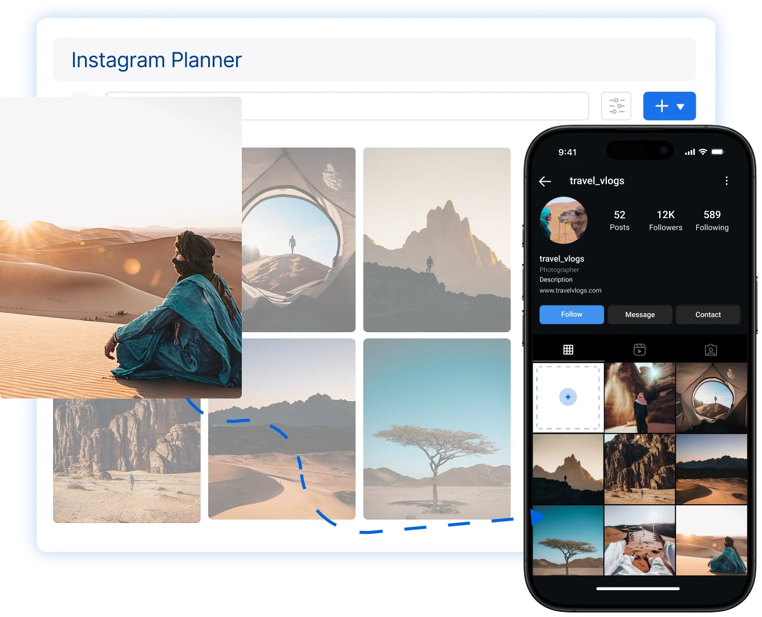This screenshot has width=762, height=617.
Task: Select the Reels tab icon
Action: click(x=639, y=349)
